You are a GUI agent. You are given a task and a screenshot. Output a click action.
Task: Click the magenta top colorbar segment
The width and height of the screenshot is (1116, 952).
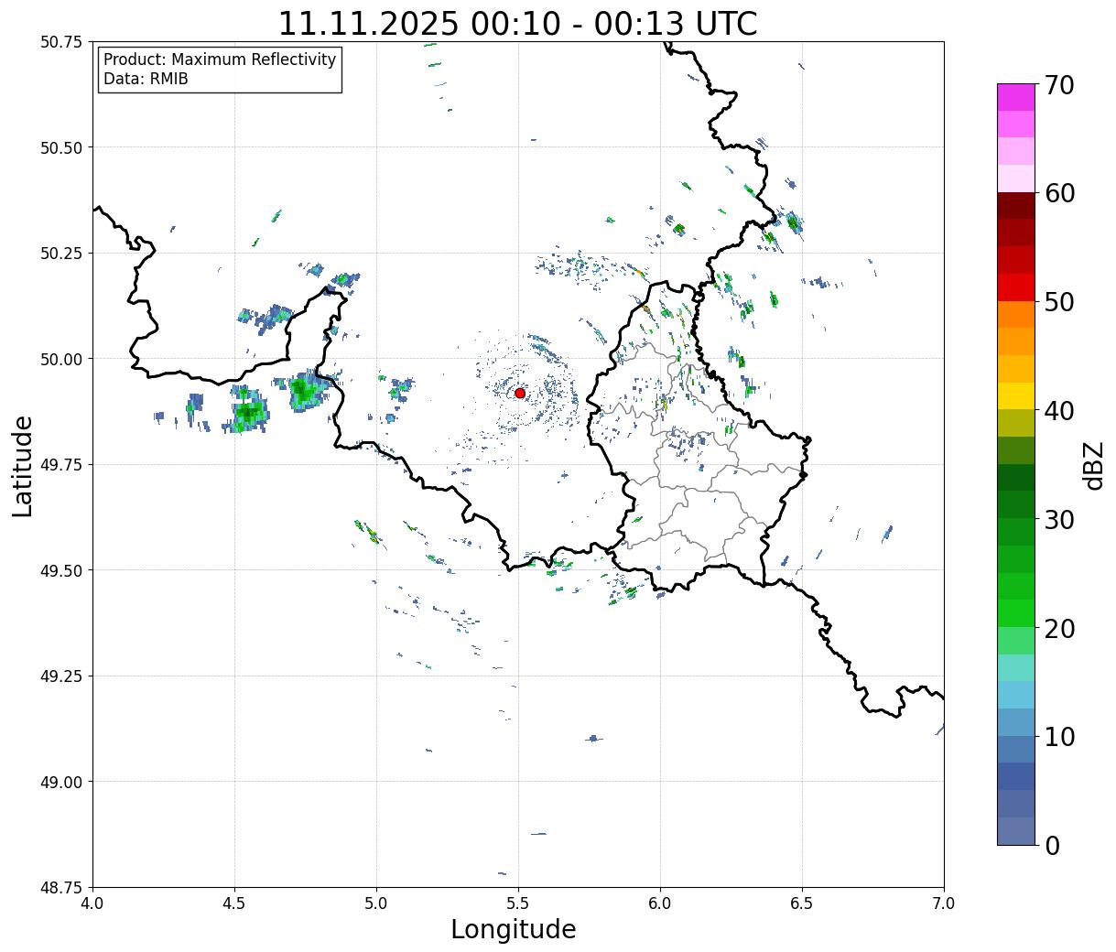(x=1016, y=97)
